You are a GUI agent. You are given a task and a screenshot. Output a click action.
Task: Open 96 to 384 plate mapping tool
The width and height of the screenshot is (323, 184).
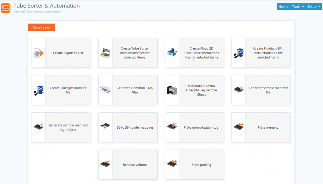128,127
